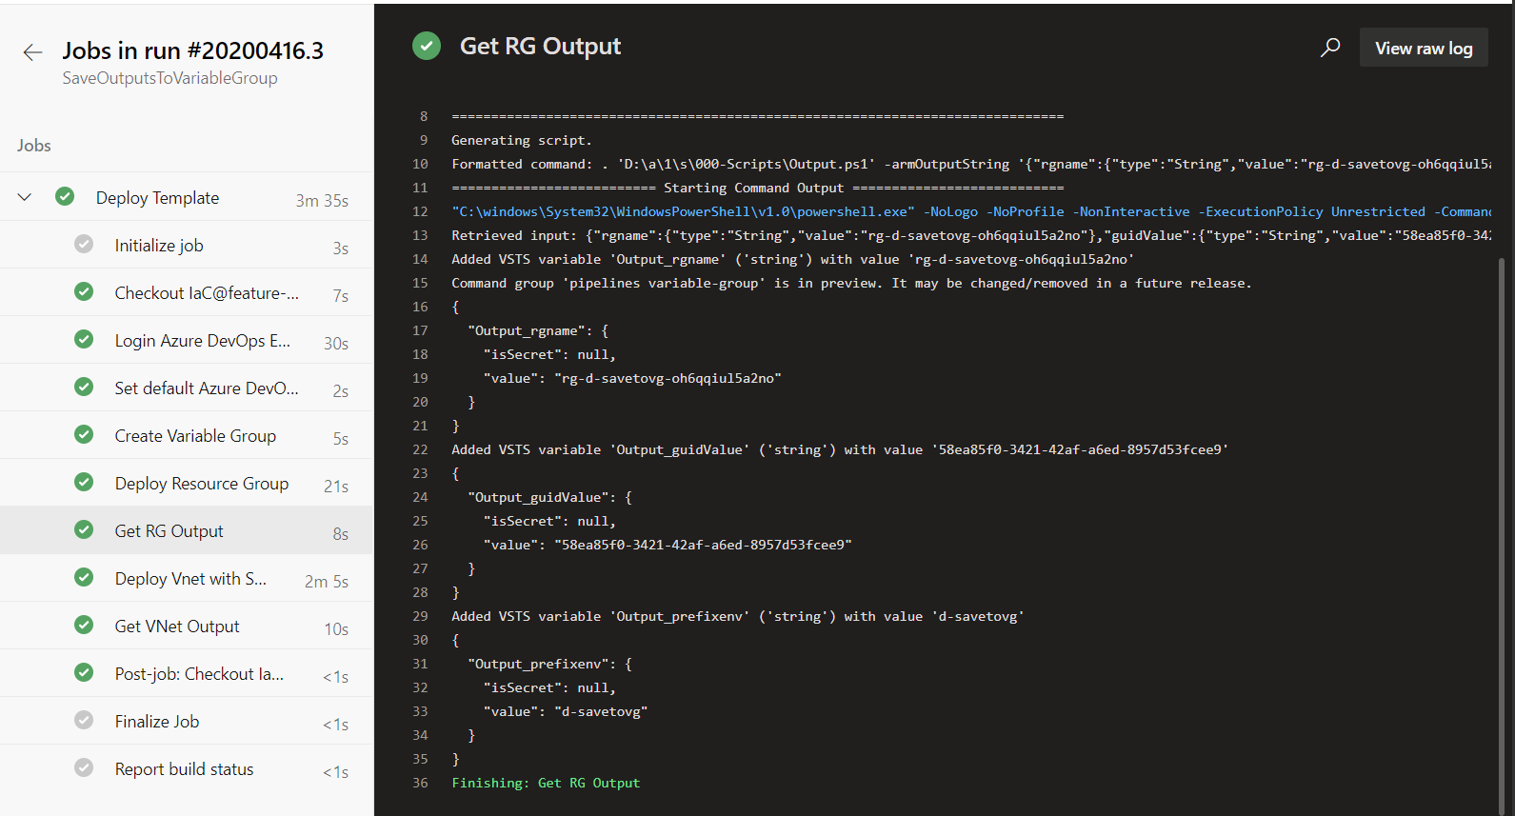
Task: Click the green success icon beside Get RG Output title
Action: [x=427, y=46]
